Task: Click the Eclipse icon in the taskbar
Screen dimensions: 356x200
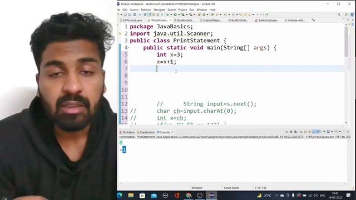Action: (211, 195)
